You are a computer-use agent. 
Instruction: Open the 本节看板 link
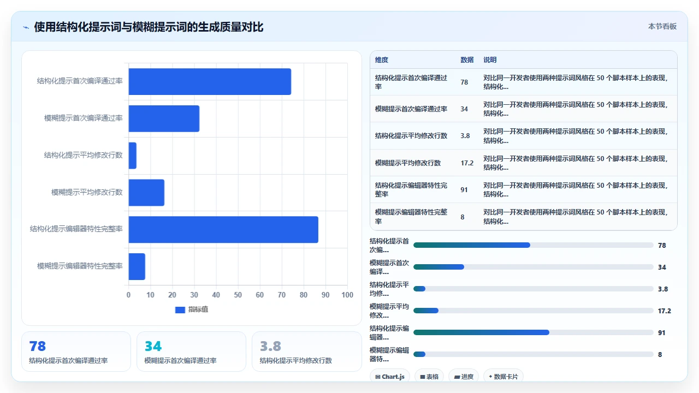662,26
